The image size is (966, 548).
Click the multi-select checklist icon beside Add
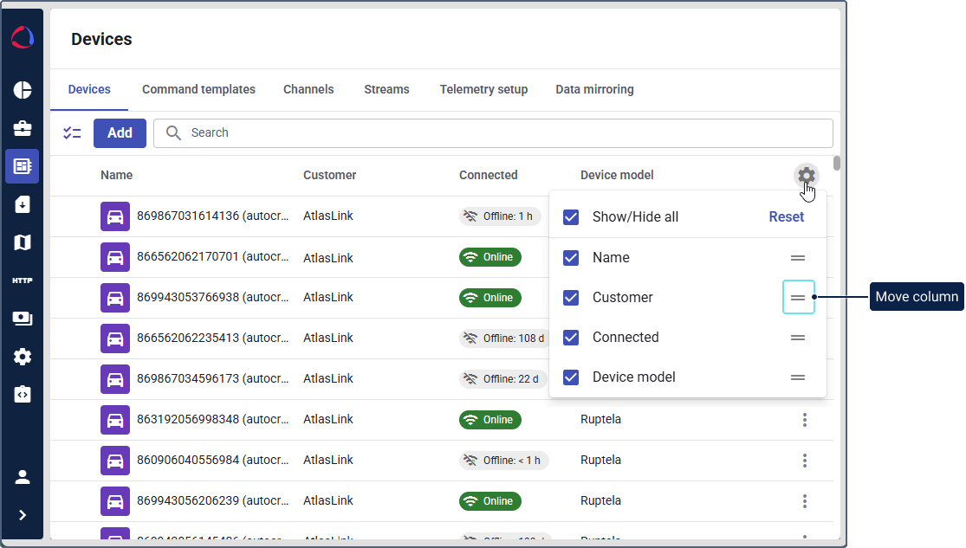coord(72,133)
